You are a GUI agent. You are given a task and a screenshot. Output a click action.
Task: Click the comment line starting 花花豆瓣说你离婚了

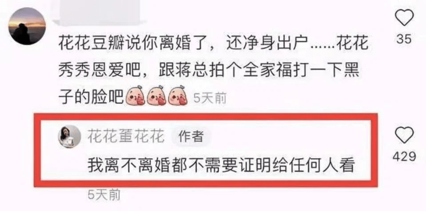[x=214, y=44]
